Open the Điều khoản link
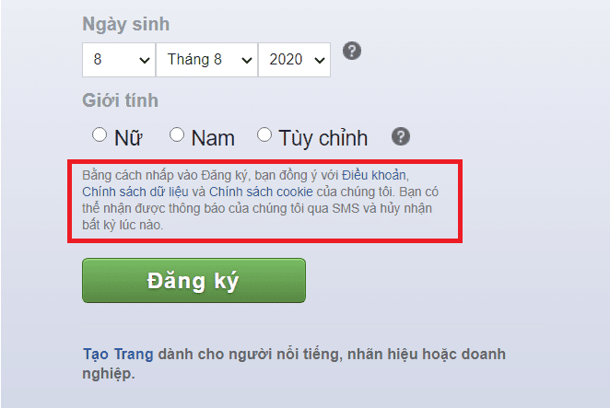This screenshot has width=610, height=408. 374,175
